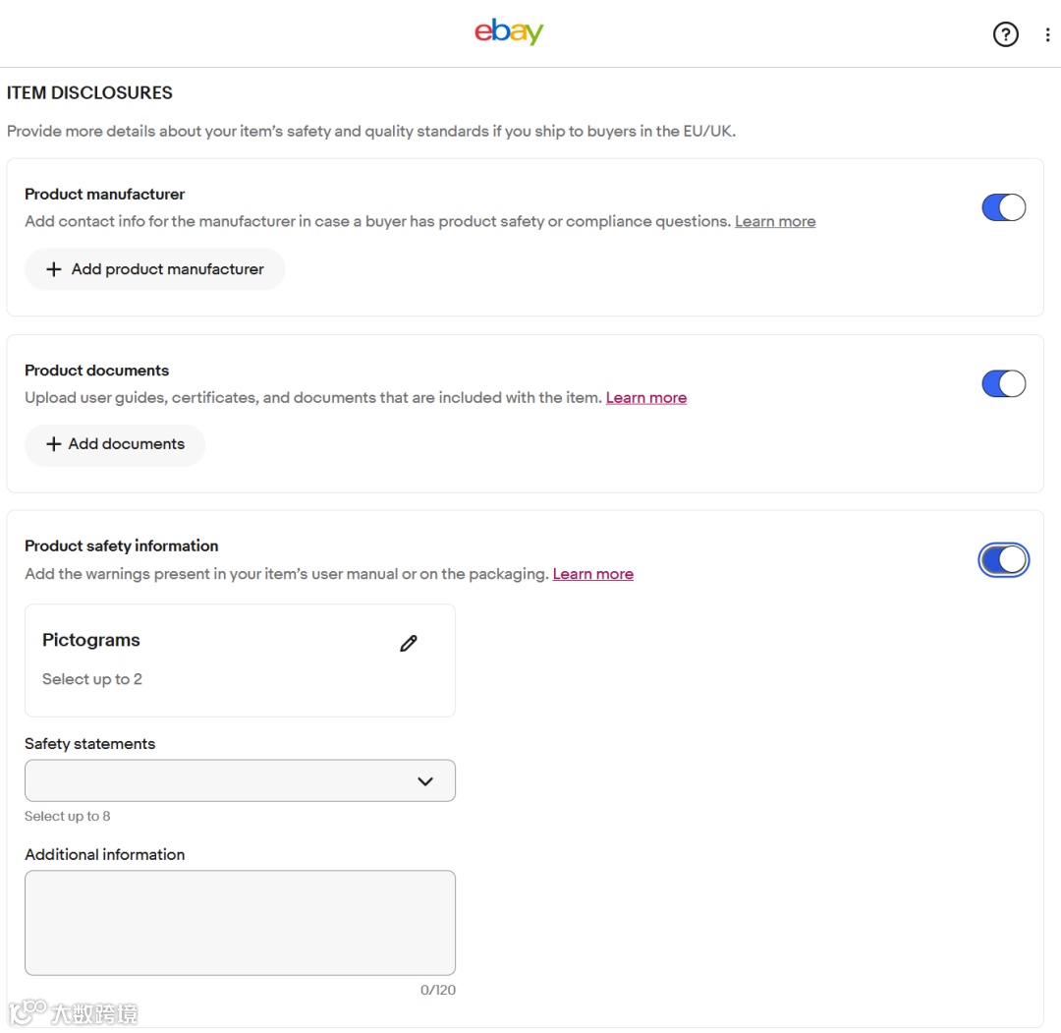Open the help question mark icon
This screenshot has width=1061, height=1033.
coord(1005,34)
